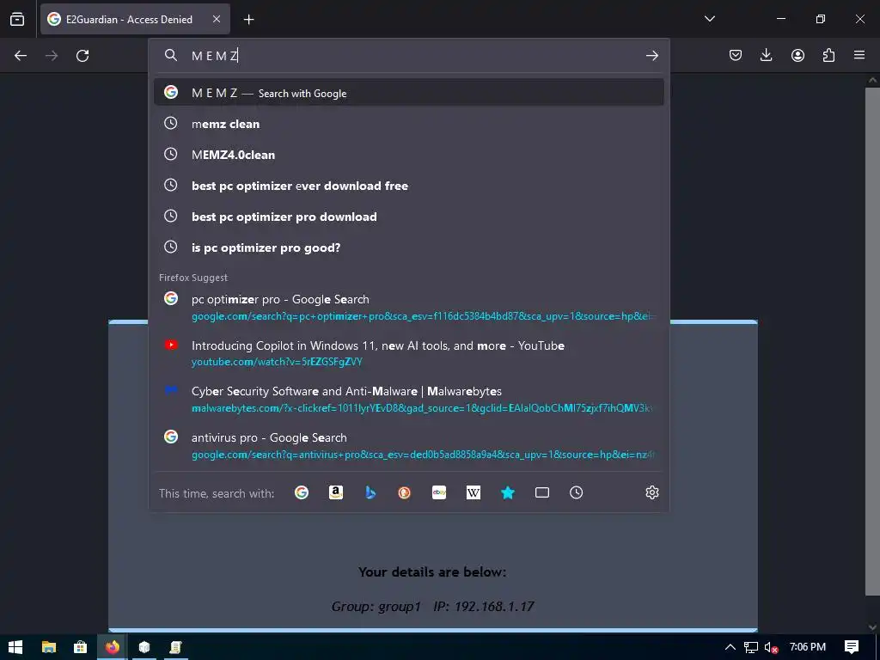The height and width of the screenshot is (660, 880).
Task: Search this time with eBay icon
Action: (439, 492)
